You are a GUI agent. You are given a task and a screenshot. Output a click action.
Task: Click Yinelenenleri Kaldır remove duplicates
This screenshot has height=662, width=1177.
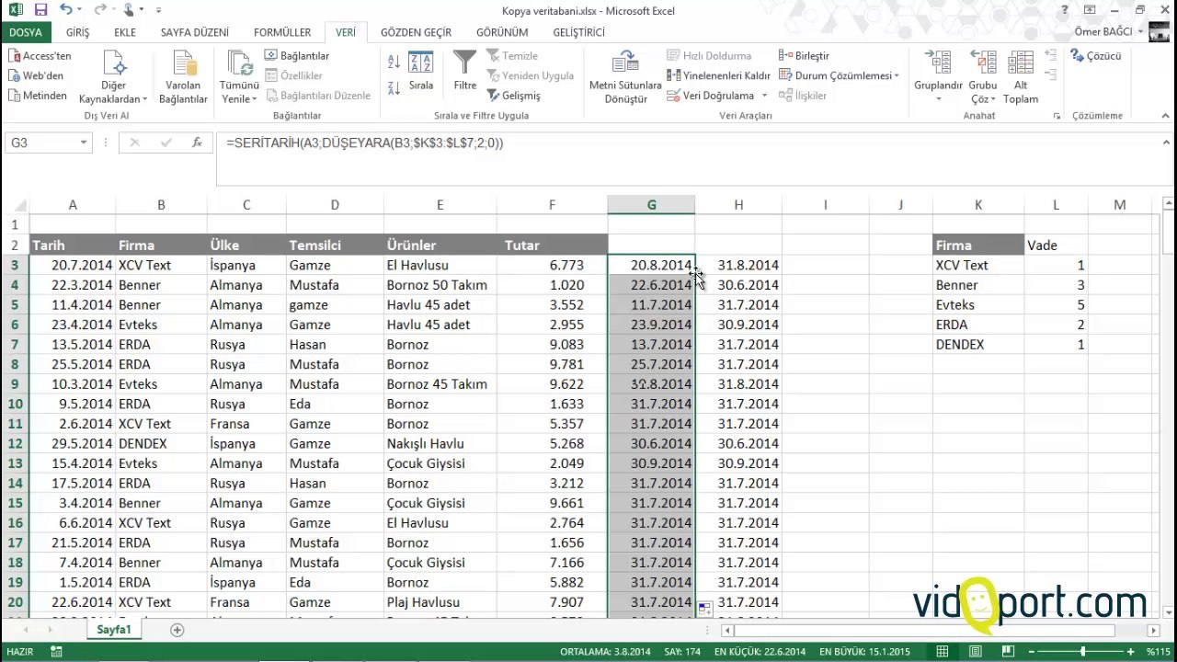[718, 75]
